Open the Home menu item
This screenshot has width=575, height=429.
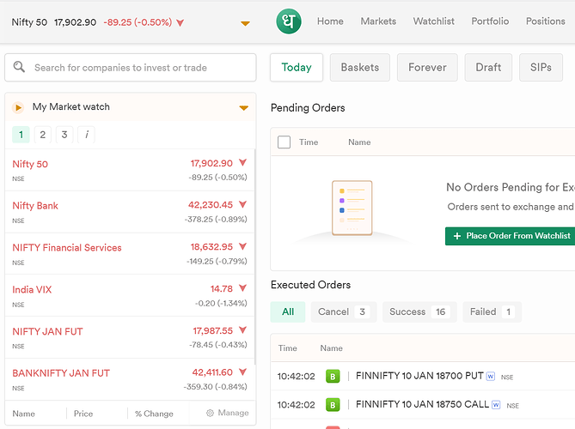[330, 21]
